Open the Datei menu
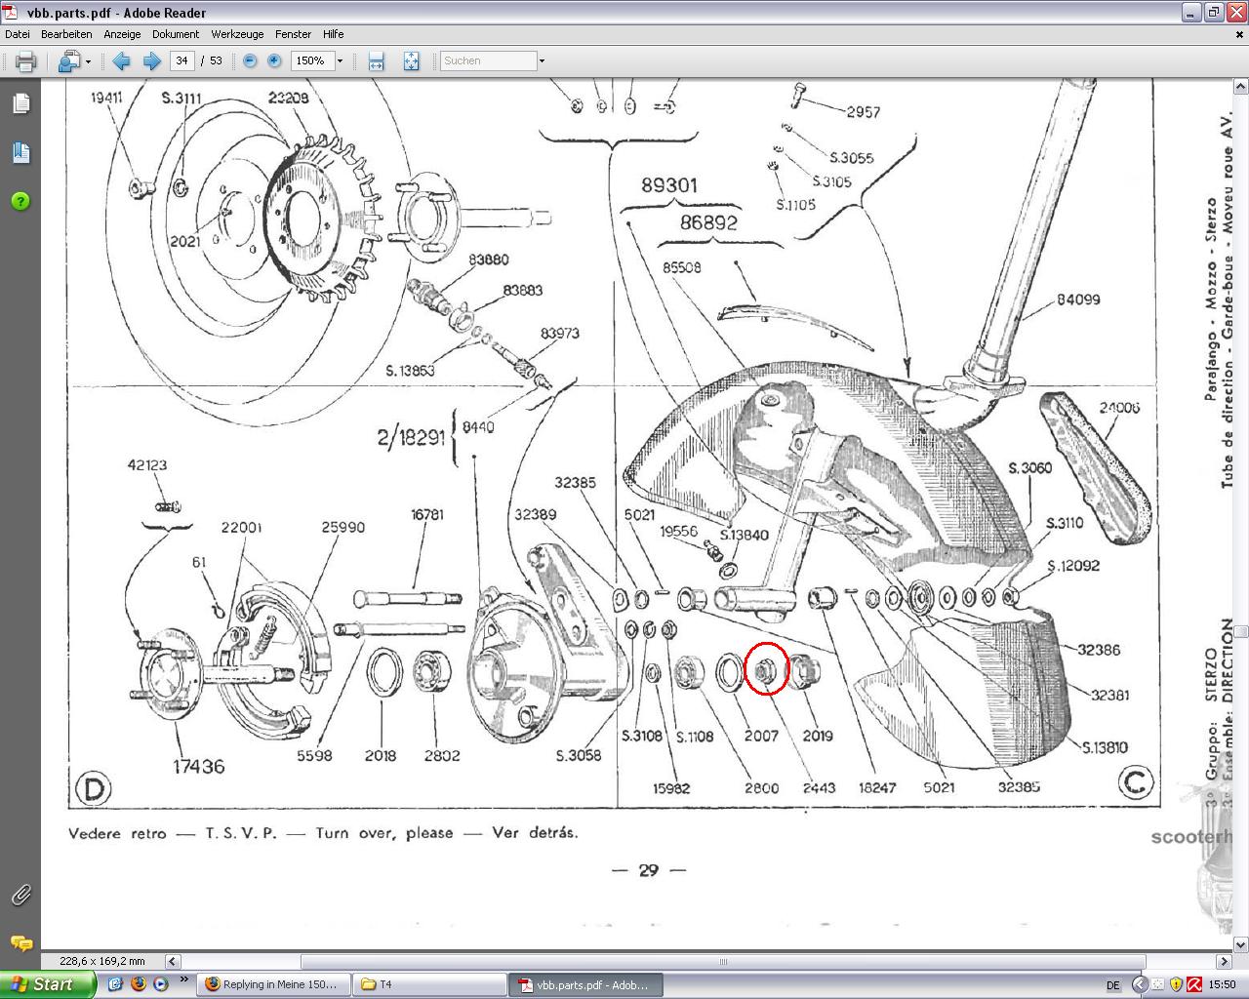Screen dimensions: 1249x999 [x=18, y=34]
